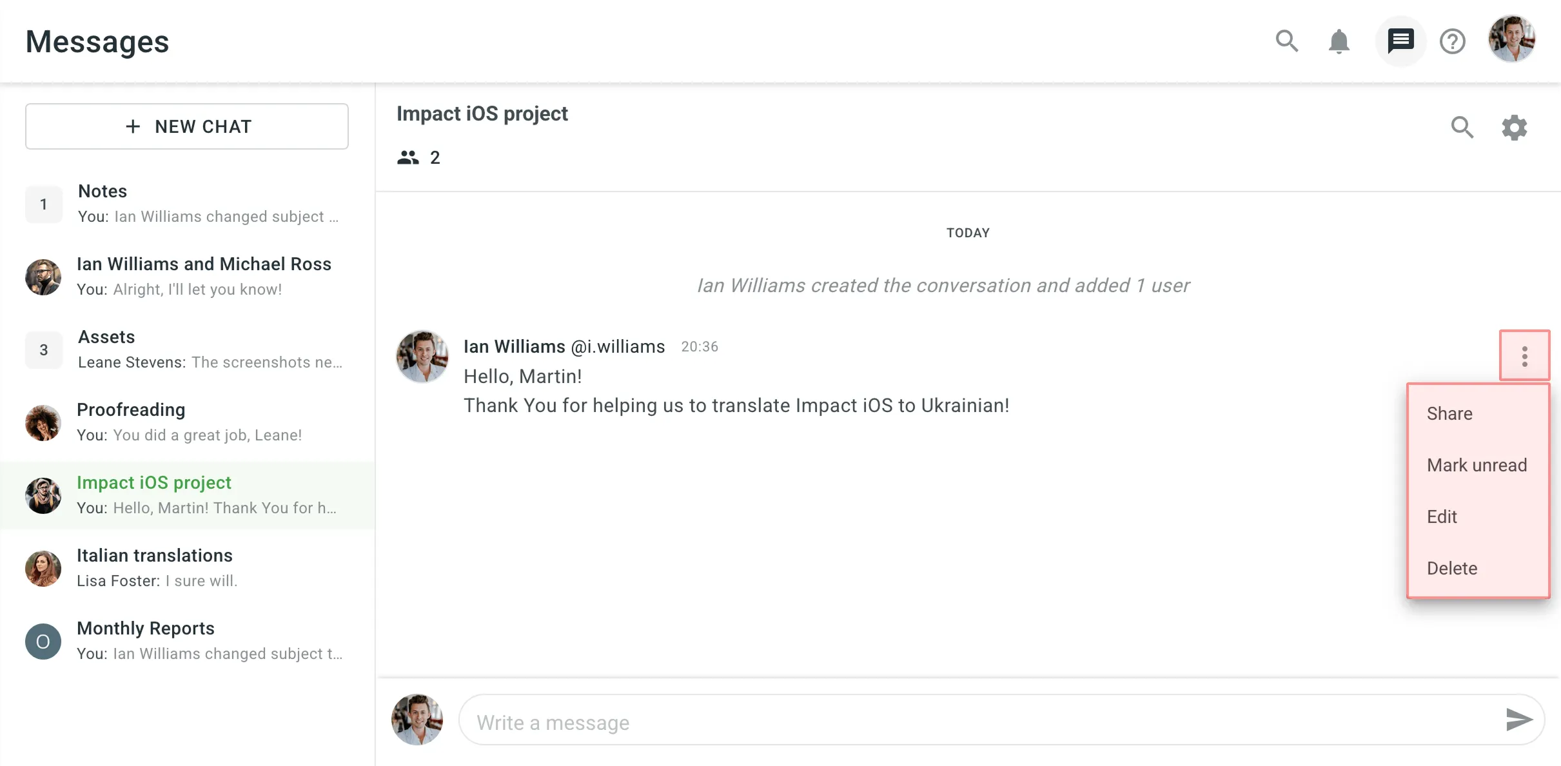Select Share from the message menu

point(1449,413)
